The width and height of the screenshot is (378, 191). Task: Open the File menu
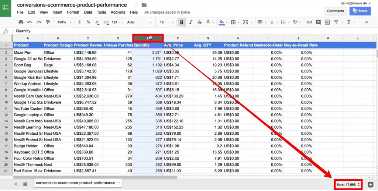(20, 12)
